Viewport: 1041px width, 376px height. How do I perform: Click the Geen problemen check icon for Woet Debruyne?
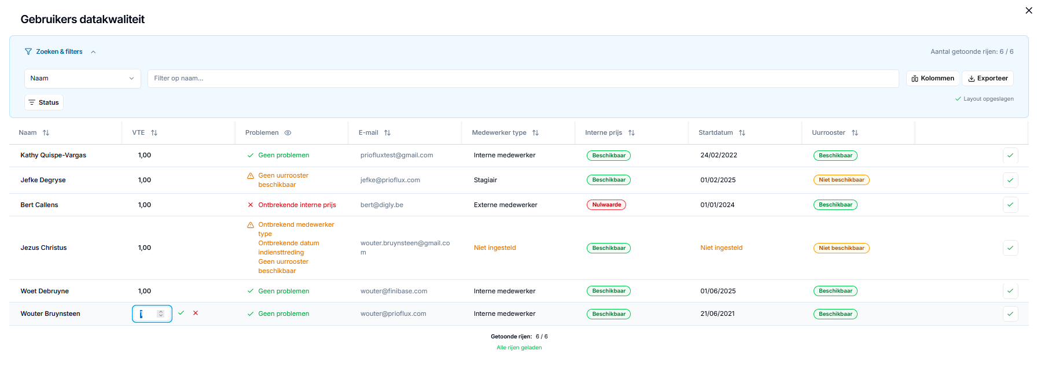point(251,291)
